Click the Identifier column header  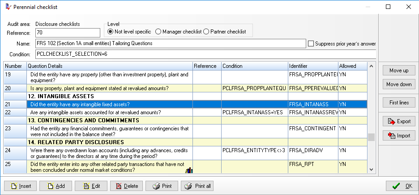pos(313,66)
